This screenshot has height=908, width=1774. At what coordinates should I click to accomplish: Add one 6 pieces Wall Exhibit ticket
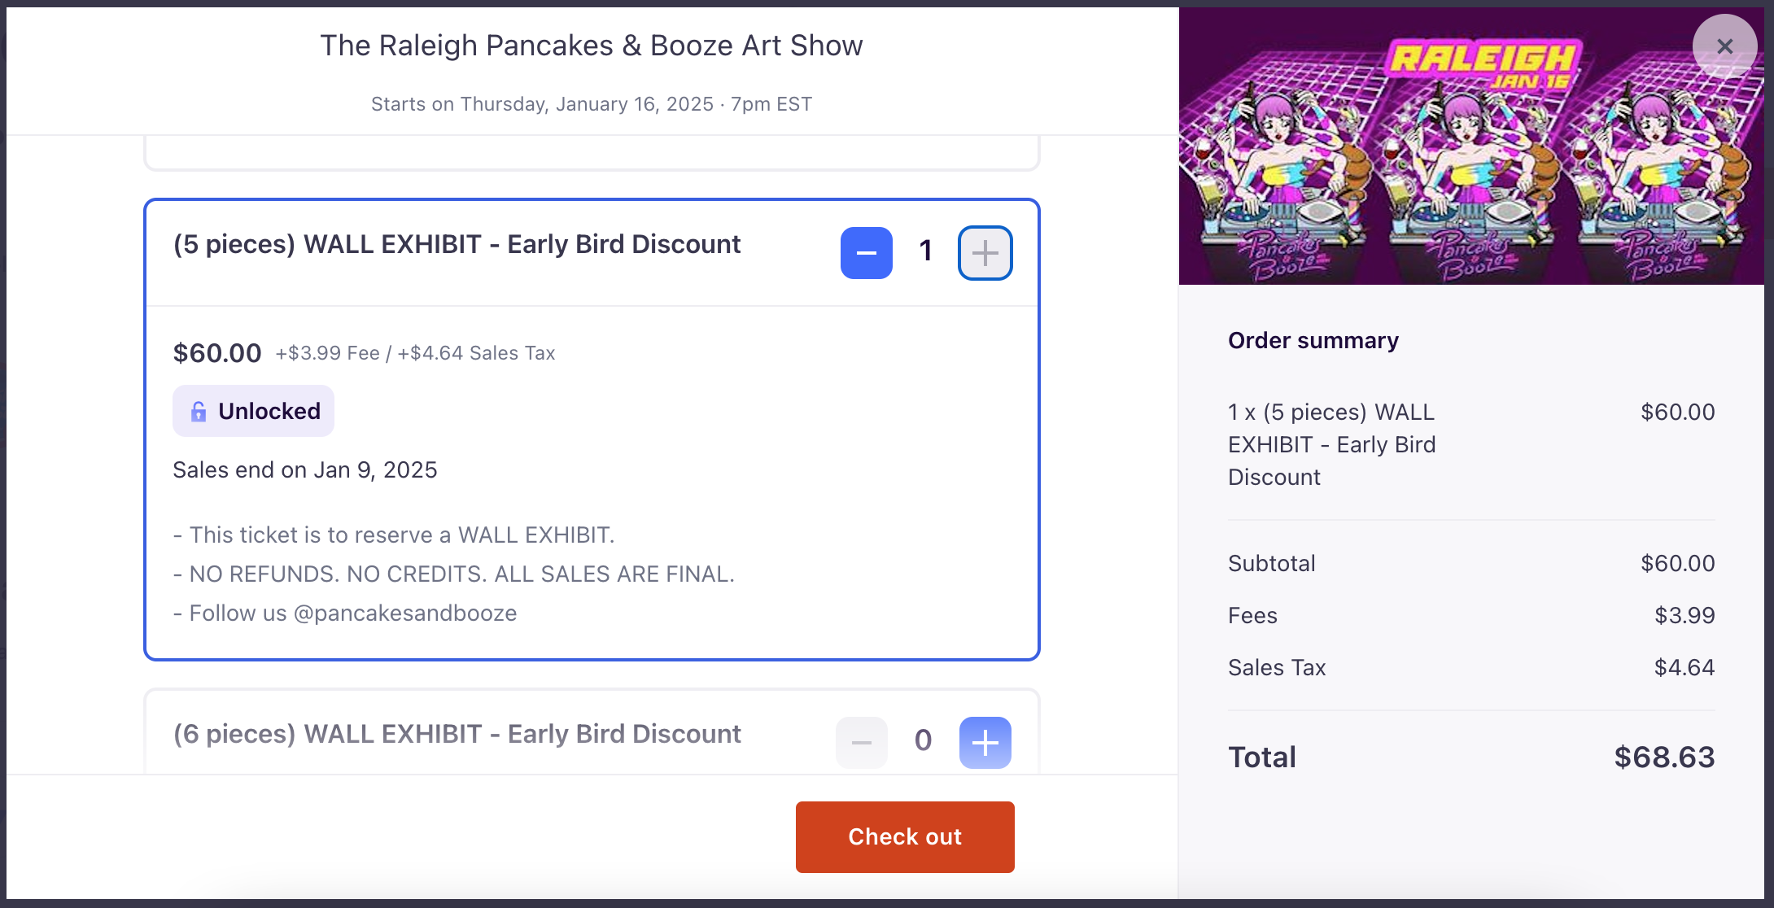[985, 742]
